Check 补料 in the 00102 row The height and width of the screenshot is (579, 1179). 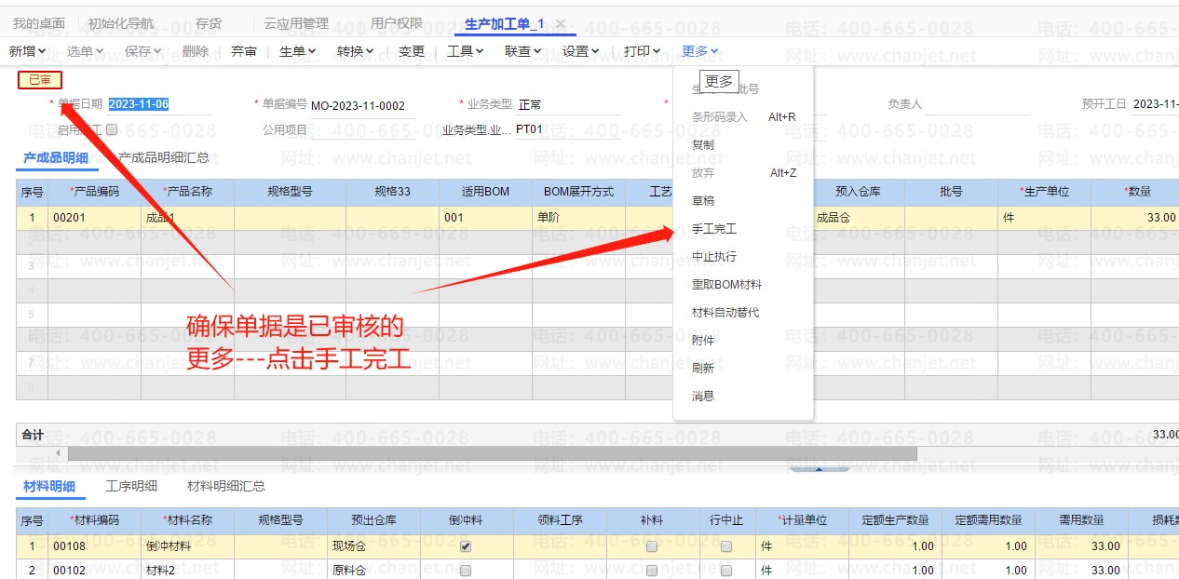[652, 570]
